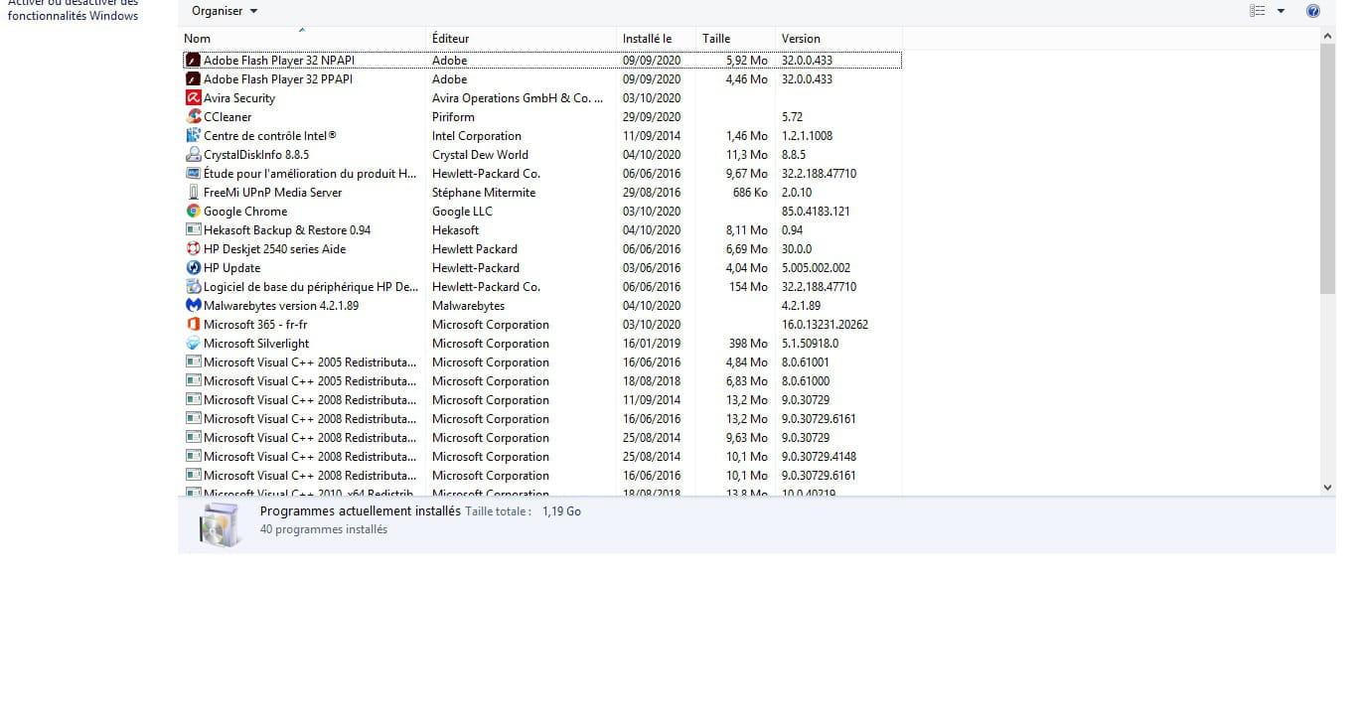Click the Hekasoft editor cell
The width and height of the screenshot is (1357, 723).
(455, 230)
